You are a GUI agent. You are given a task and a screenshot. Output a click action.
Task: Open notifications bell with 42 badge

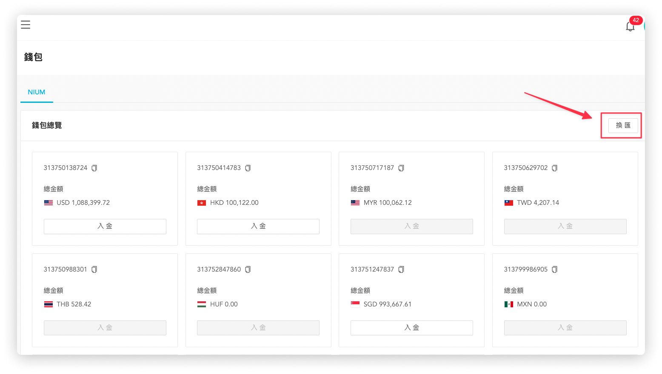[631, 26]
